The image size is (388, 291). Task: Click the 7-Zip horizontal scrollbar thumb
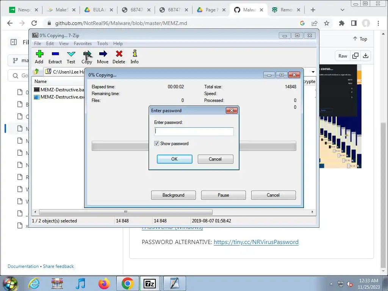126,212
